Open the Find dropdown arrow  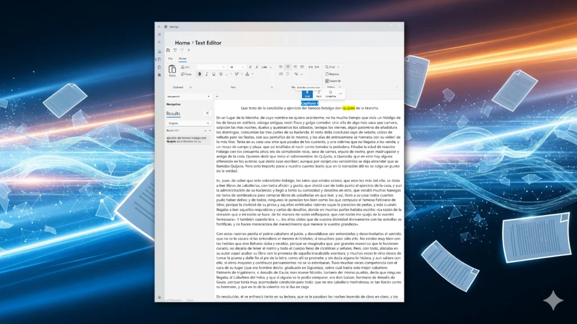tap(338, 67)
